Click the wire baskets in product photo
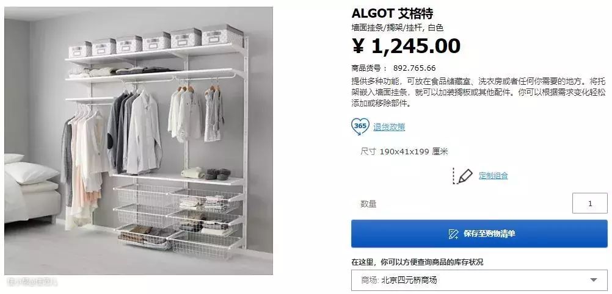The image size is (612, 294). pos(179,221)
